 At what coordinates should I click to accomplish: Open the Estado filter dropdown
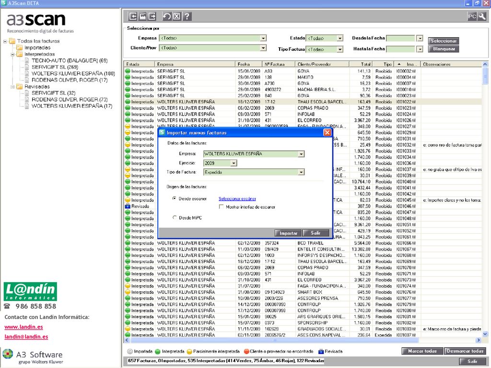(x=340, y=38)
